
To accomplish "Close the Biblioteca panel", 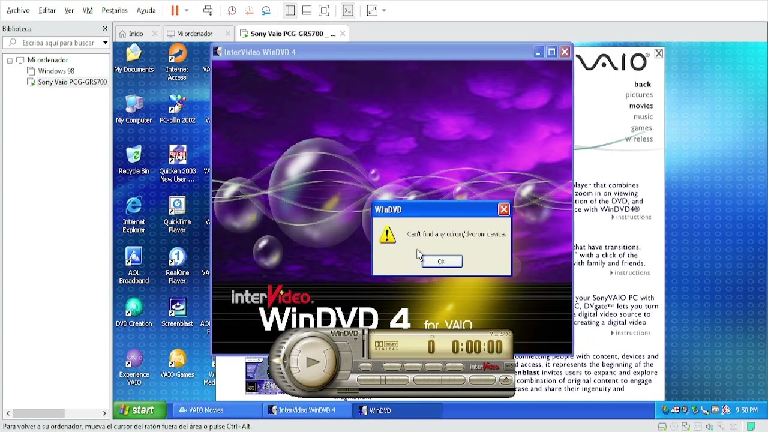I will coord(105,29).
